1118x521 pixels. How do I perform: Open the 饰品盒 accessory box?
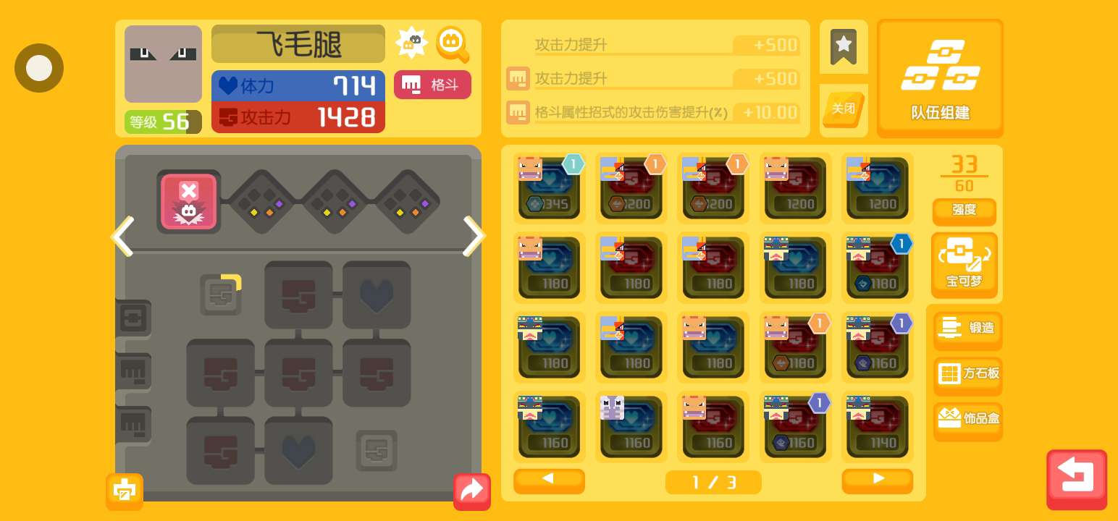coord(968,420)
